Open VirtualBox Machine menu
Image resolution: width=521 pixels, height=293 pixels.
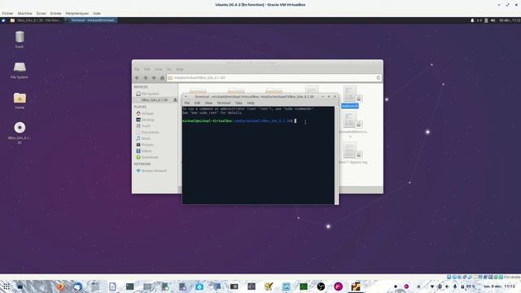(x=25, y=13)
